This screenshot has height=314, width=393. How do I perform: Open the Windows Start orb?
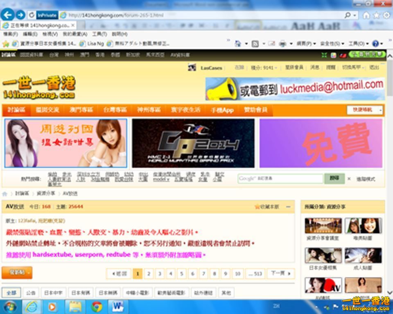pos(10,307)
